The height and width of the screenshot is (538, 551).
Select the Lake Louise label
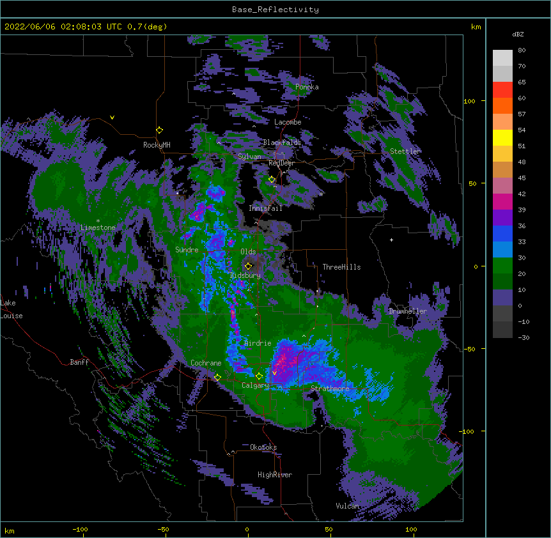(12, 309)
